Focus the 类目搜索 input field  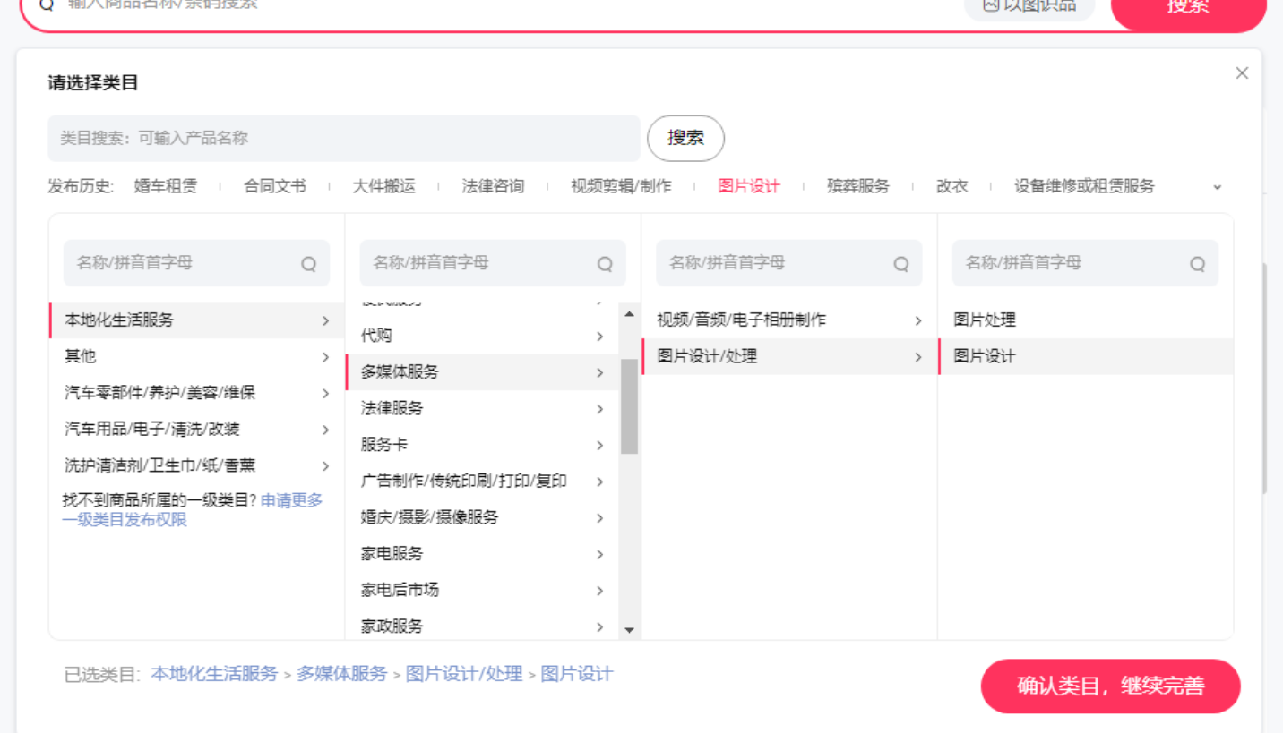tap(344, 138)
